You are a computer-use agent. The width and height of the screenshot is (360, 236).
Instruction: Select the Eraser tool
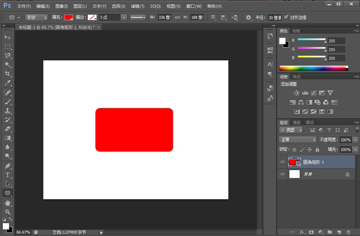8,129
